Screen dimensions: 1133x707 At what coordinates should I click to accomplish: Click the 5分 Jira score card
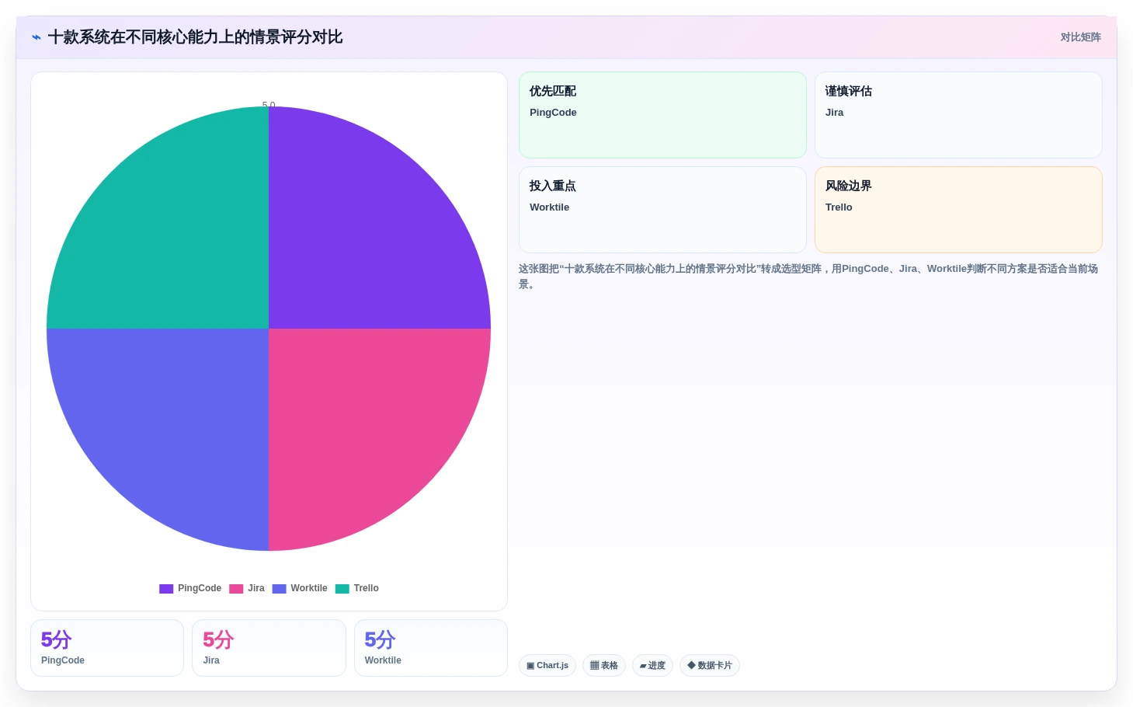[x=269, y=648]
